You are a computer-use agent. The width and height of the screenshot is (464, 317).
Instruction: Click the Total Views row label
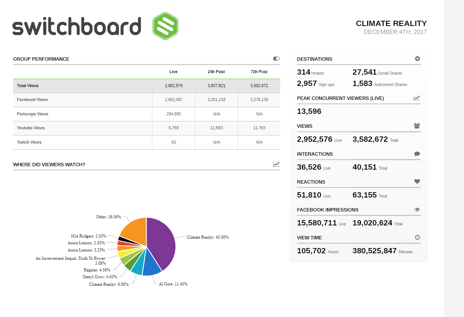[28, 86]
